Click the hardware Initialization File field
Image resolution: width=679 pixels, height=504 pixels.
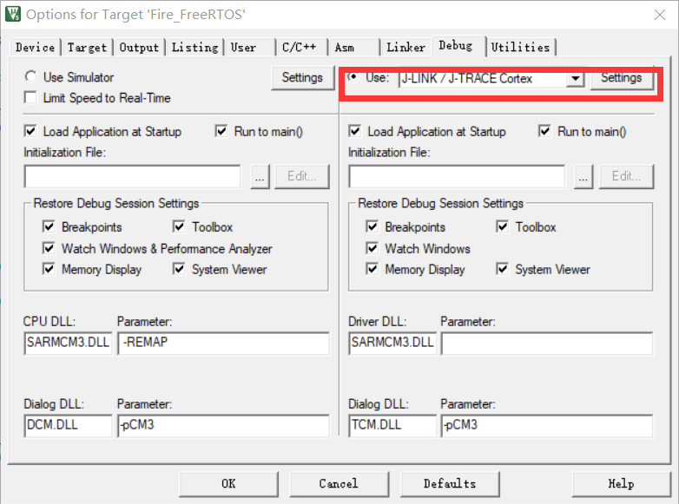[457, 176]
